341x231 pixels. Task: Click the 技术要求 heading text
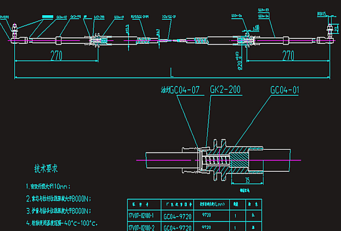pos(46,169)
